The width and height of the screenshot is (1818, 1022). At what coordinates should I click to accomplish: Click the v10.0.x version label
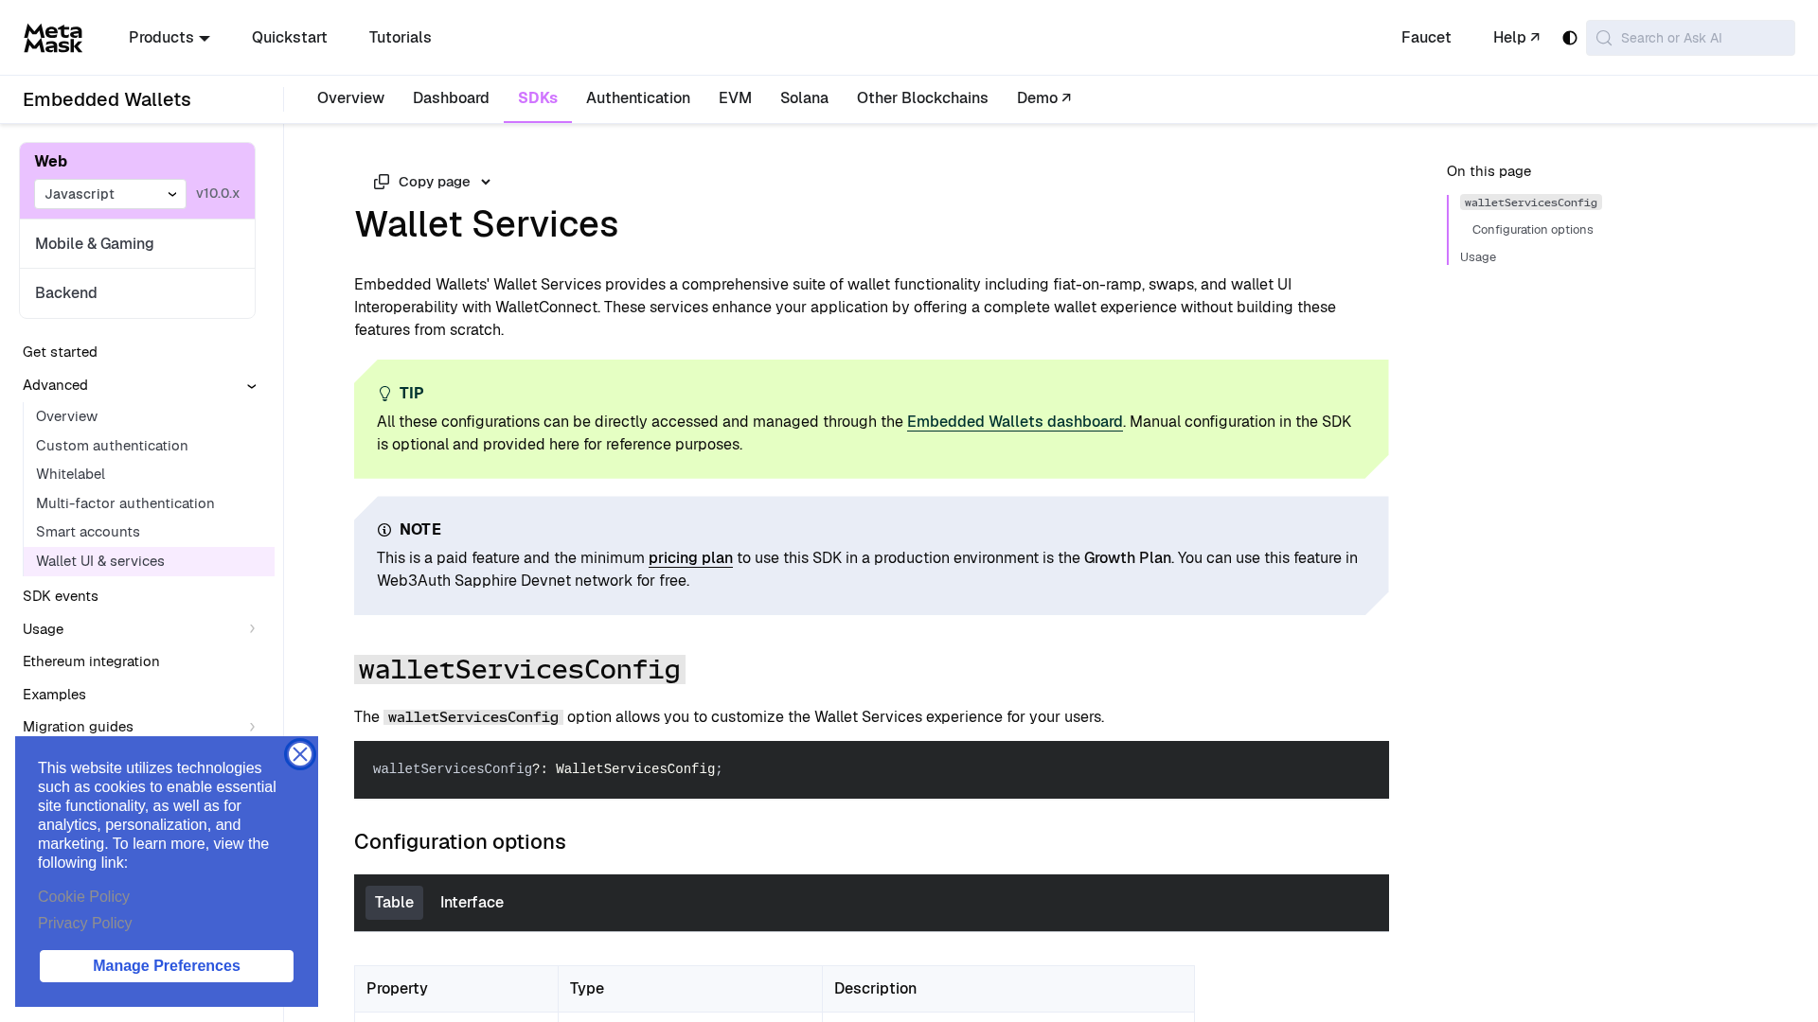pos(218,193)
